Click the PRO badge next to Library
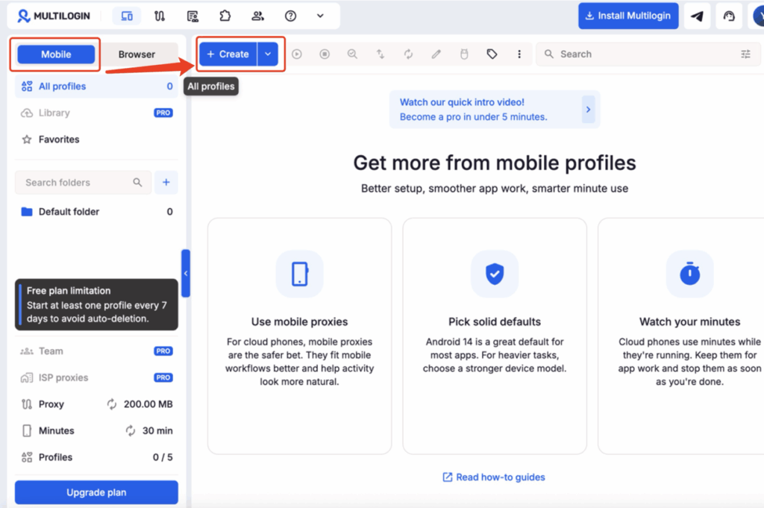764x508 pixels. coord(163,113)
